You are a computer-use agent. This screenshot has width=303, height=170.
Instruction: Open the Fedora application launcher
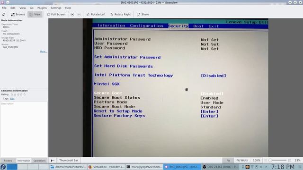coord(3,167)
